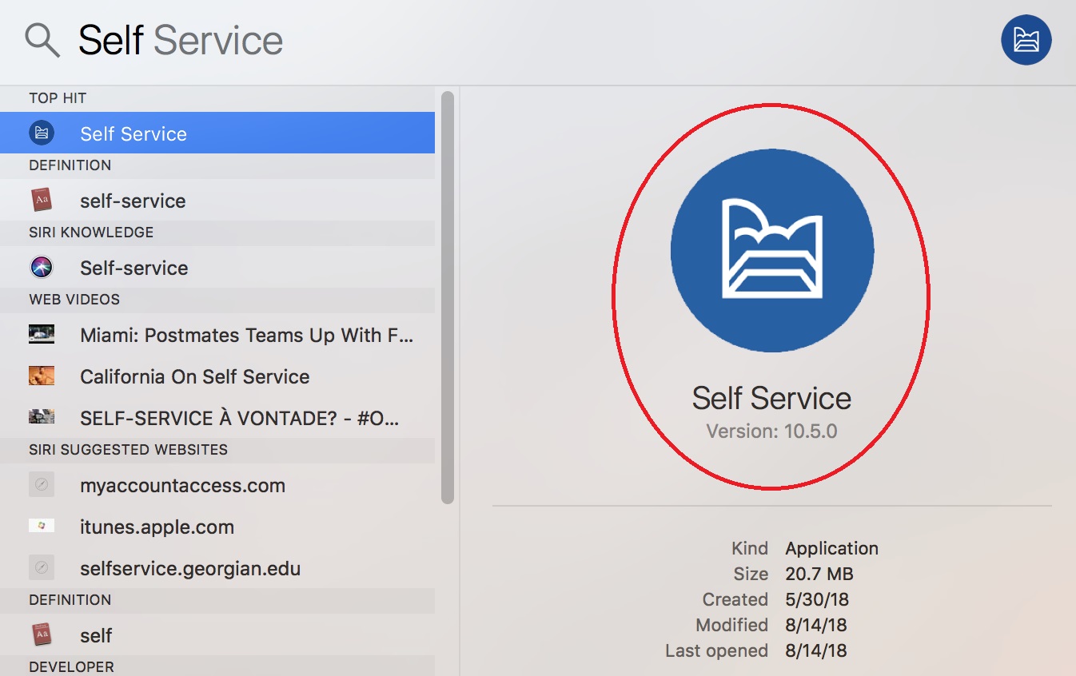This screenshot has height=676, width=1076.
Task: Open myaccountaccess.com suggested website
Action: (x=217, y=485)
